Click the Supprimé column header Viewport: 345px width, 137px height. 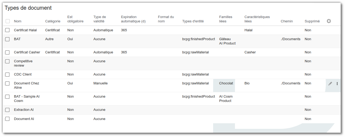[x=312, y=21]
